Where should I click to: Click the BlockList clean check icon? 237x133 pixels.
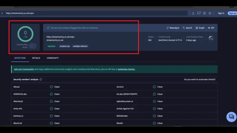click(x=51, y=123)
